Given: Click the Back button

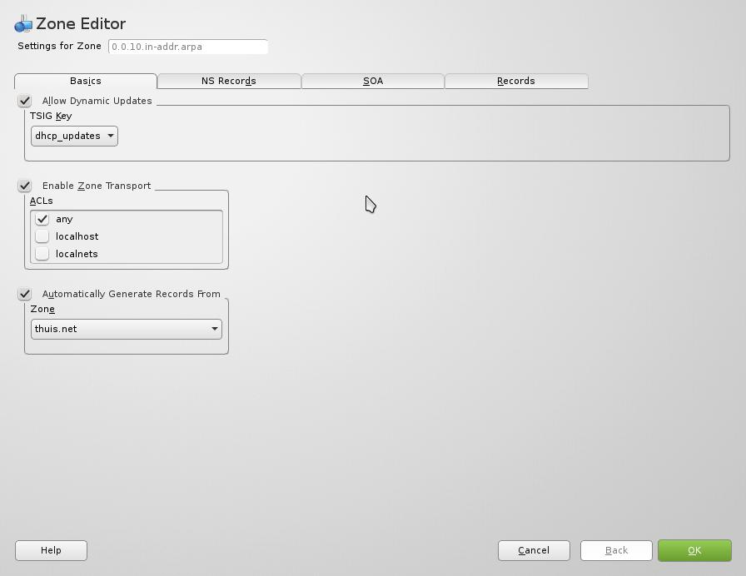Looking at the screenshot, I should (616, 550).
